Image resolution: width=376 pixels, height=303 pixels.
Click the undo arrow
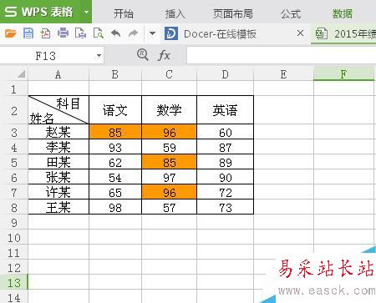pyautogui.click(x=115, y=33)
